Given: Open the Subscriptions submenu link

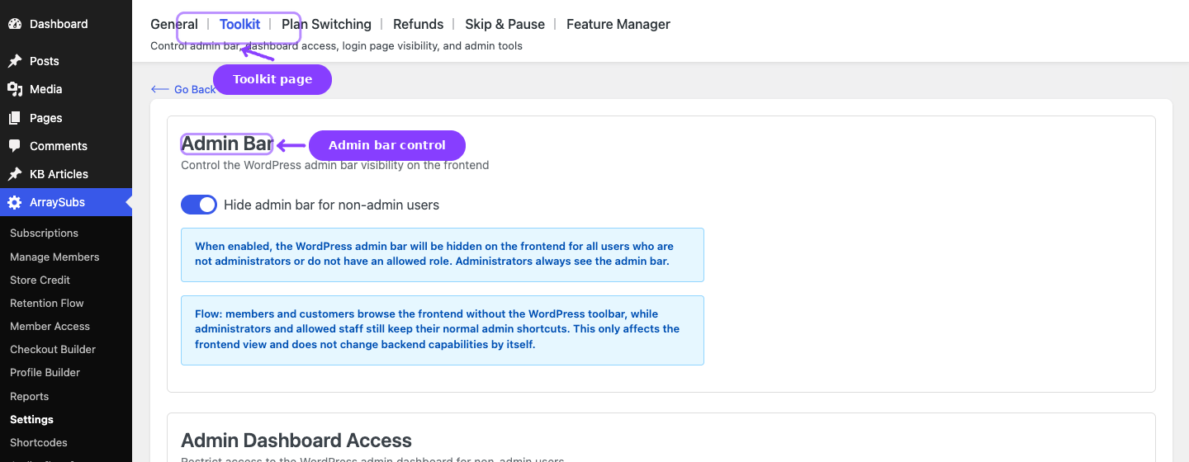Looking at the screenshot, I should click(44, 233).
